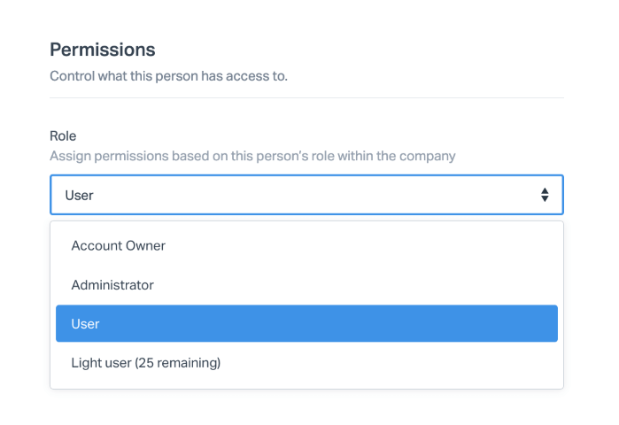Click the first entry in the role list

pos(119,245)
